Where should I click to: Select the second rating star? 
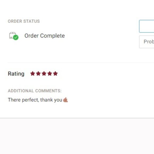pyautogui.click(x=38, y=74)
